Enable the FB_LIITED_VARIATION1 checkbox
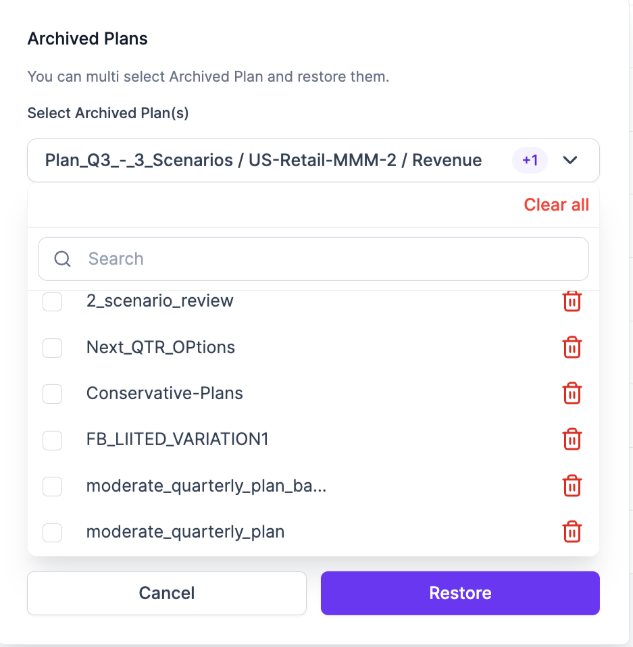This screenshot has width=633, height=647. click(53, 440)
